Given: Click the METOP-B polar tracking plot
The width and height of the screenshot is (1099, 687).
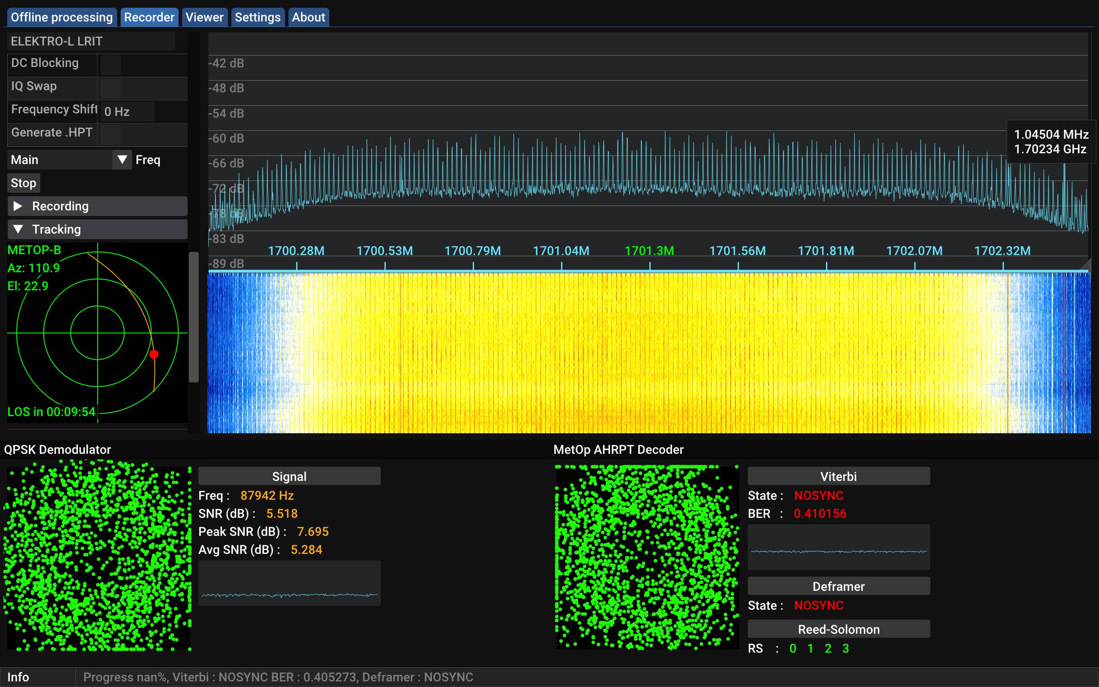Looking at the screenshot, I should (x=97, y=333).
